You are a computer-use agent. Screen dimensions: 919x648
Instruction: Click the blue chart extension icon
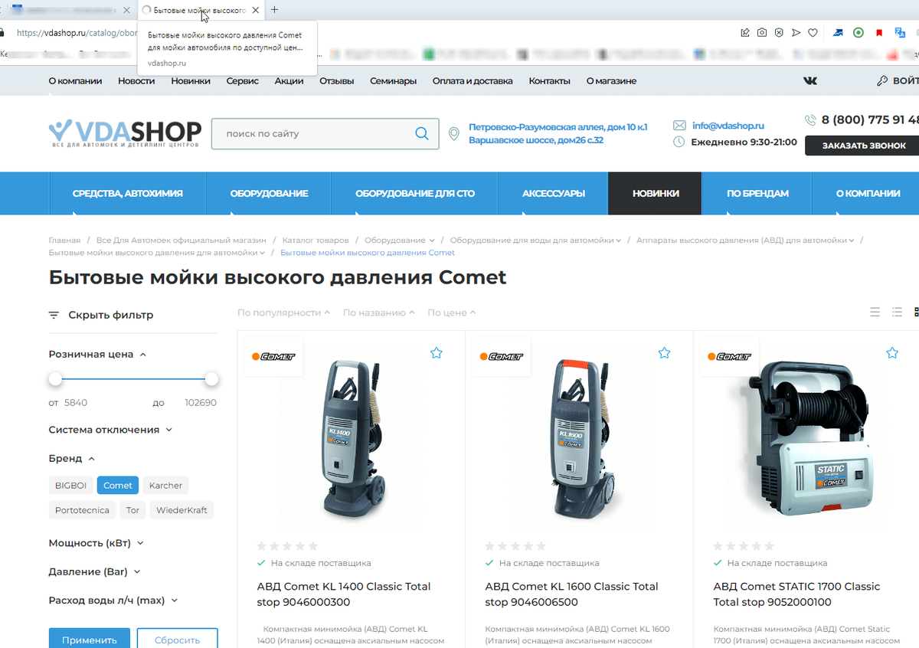pos(839,33)
